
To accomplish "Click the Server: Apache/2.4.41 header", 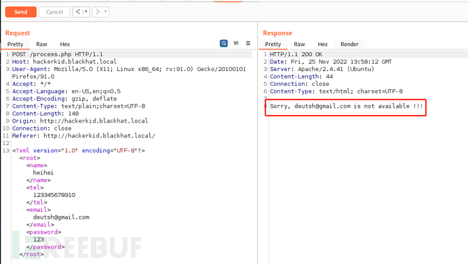I will pyautogui.click(x=321, y=69).
